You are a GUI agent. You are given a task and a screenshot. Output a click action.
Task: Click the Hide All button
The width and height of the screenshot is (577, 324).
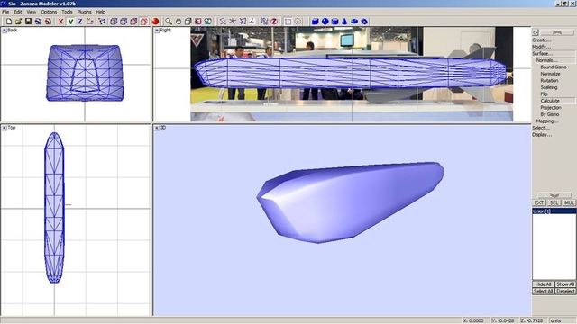tap(543, 284)
